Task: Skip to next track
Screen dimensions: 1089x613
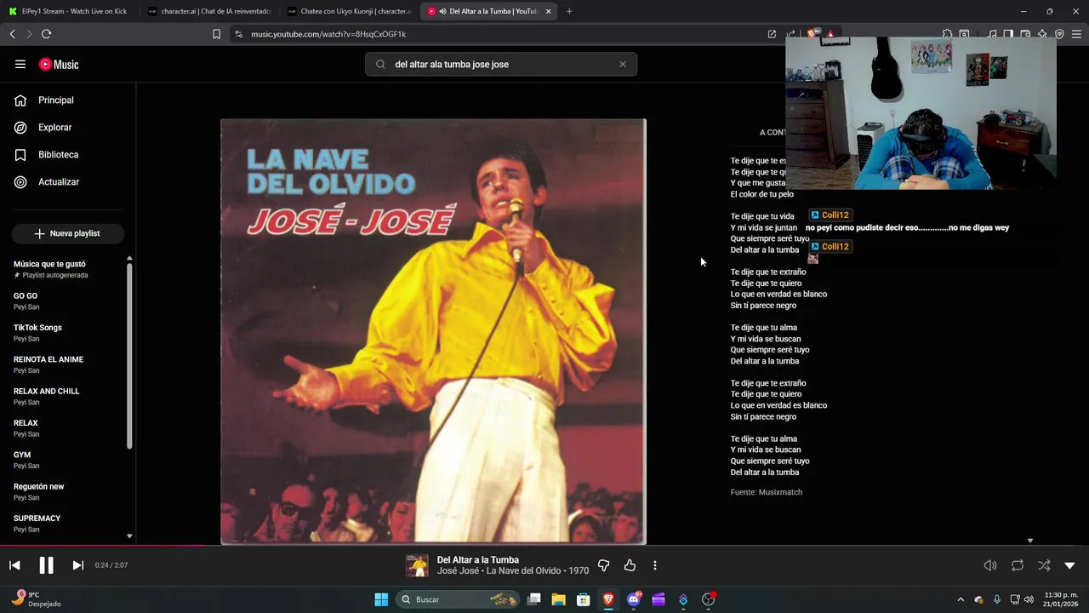Action: (x=77, y=565)
